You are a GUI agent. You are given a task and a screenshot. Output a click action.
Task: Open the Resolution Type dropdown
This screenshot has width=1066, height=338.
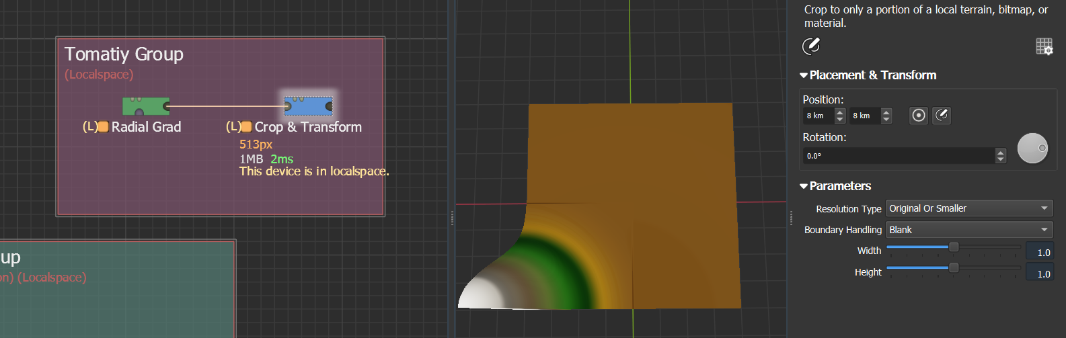tap(969, 208)
